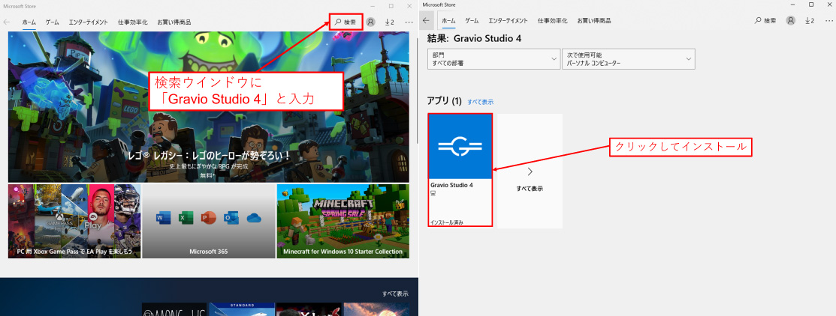
Task: Go back using arrow in right window
Action: point(426,21)
